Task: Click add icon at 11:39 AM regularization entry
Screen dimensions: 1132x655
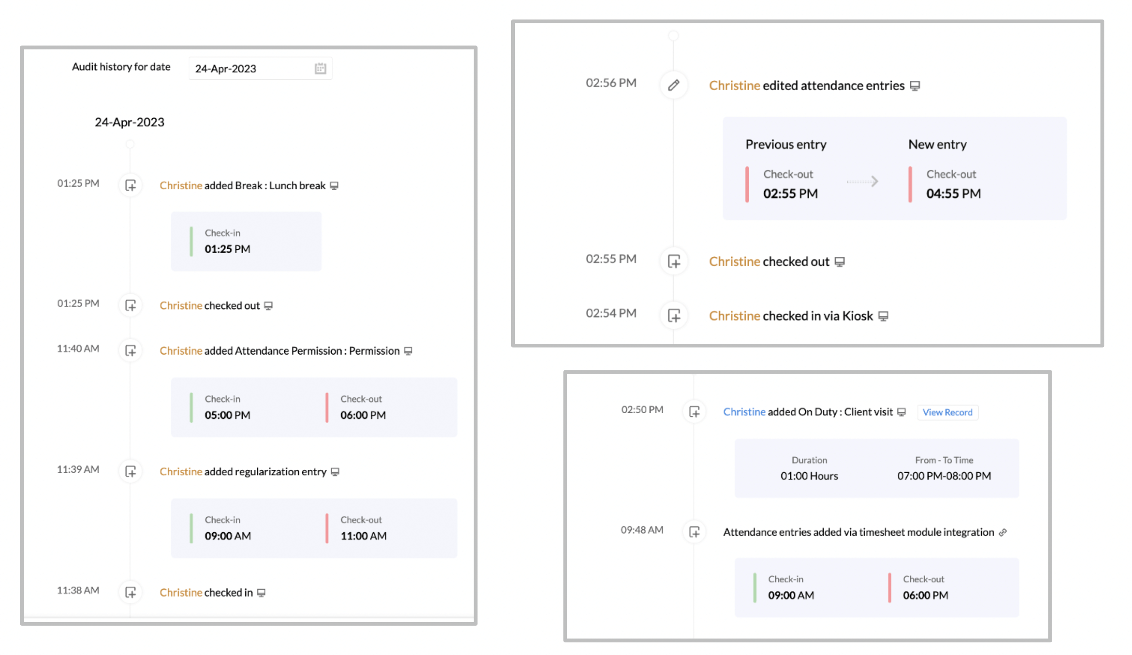Action: 130,471
